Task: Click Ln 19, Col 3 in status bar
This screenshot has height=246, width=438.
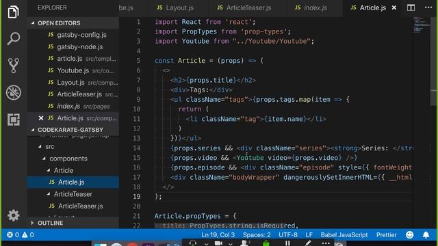Action: (218, 235)
